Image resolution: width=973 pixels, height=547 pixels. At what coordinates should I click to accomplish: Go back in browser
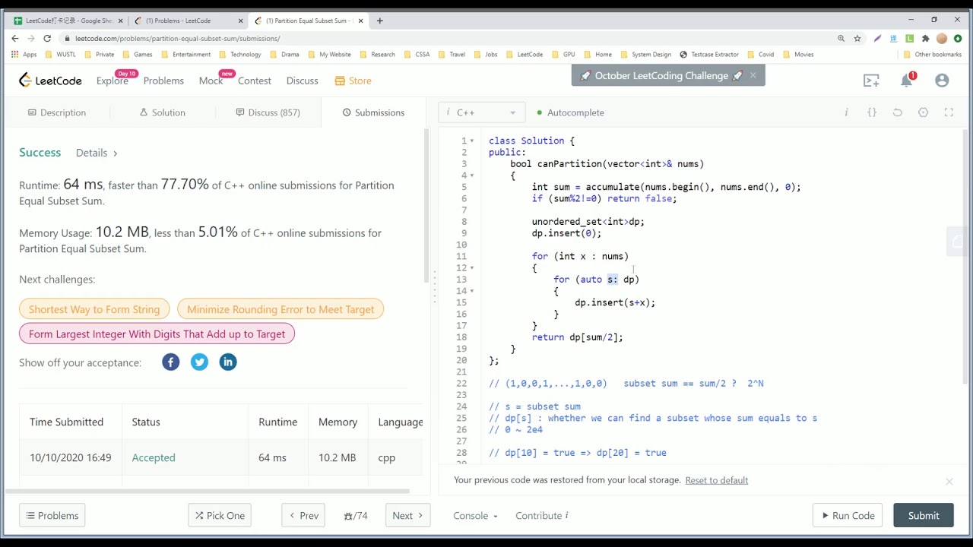pyautogui.click(x=15, y=38)
